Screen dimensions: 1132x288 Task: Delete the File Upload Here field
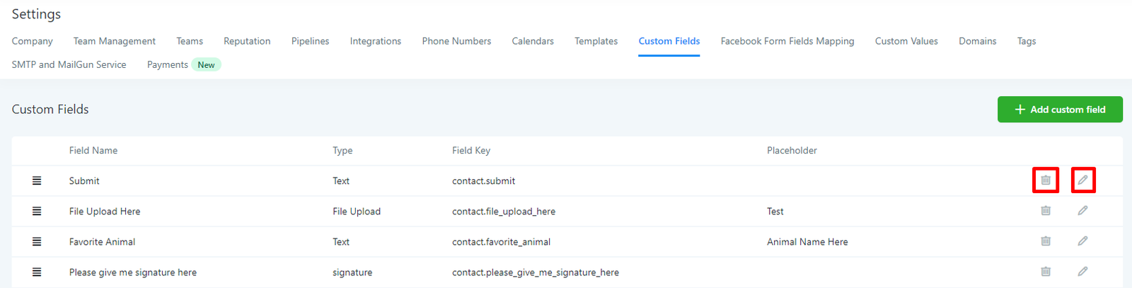1046,211
